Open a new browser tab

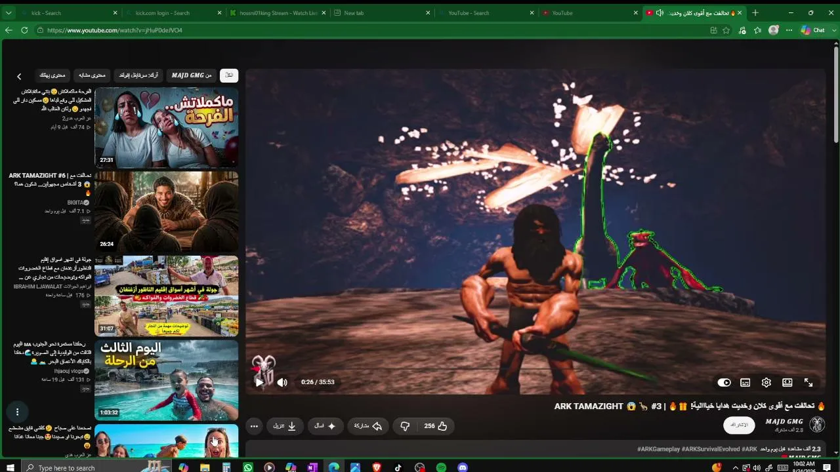(755, 13)
